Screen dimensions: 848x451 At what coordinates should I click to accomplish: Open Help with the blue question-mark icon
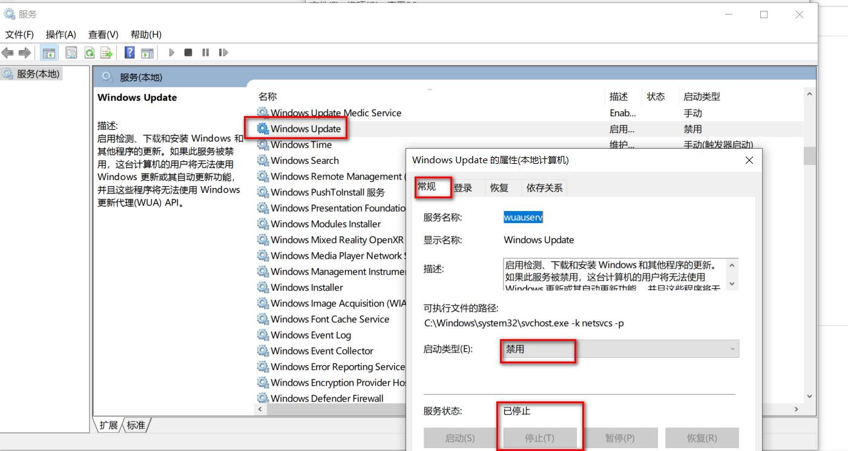point(130,53)
